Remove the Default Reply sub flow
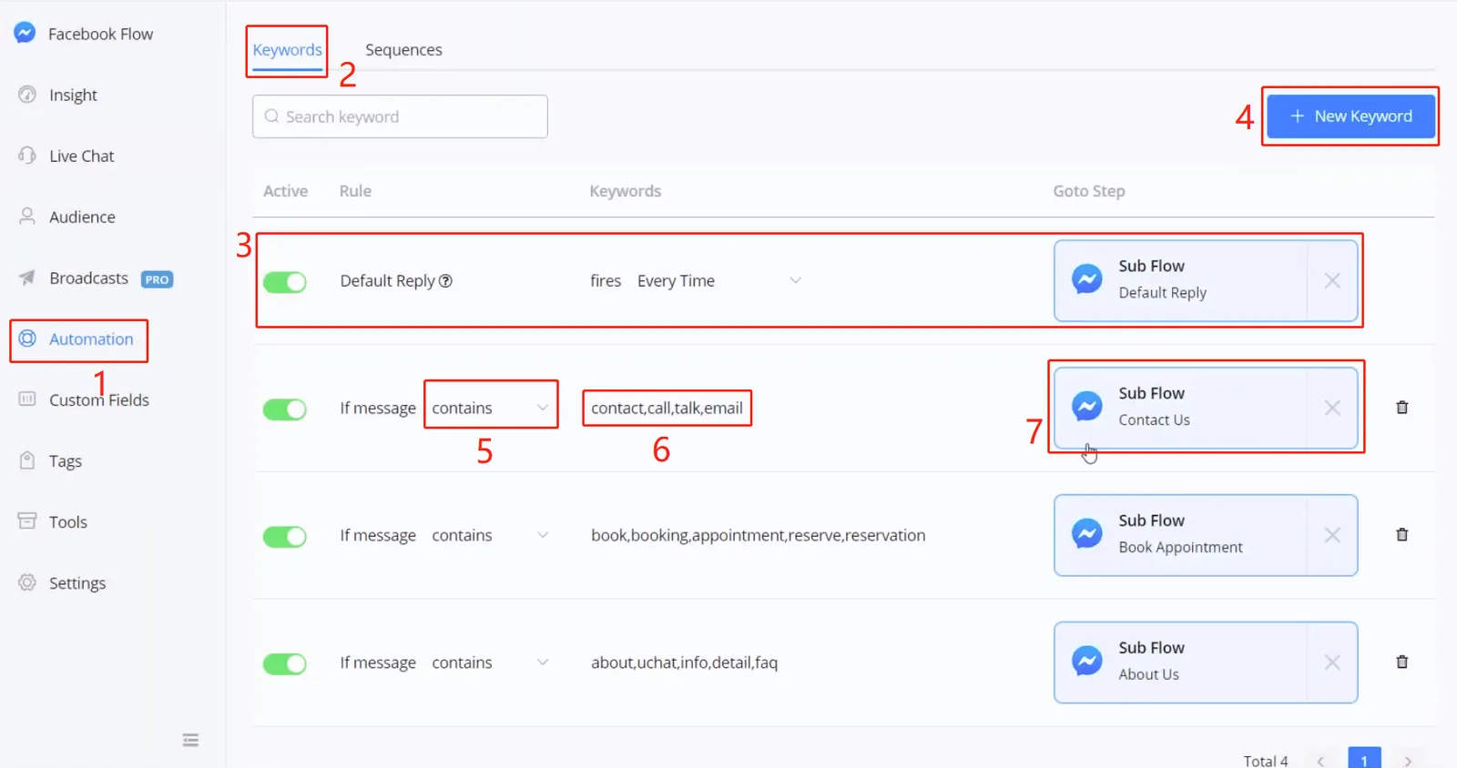 [x=1332, y=280]
